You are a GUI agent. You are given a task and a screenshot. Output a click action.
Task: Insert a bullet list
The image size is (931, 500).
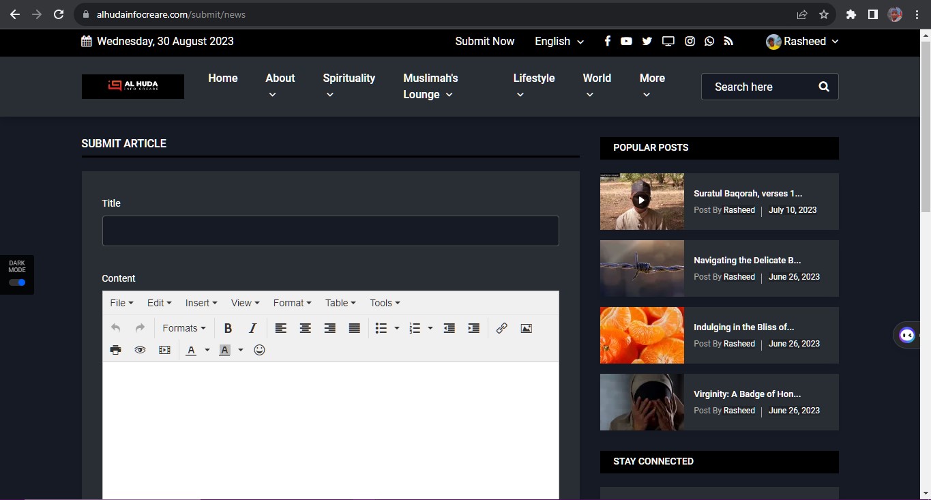381,328
